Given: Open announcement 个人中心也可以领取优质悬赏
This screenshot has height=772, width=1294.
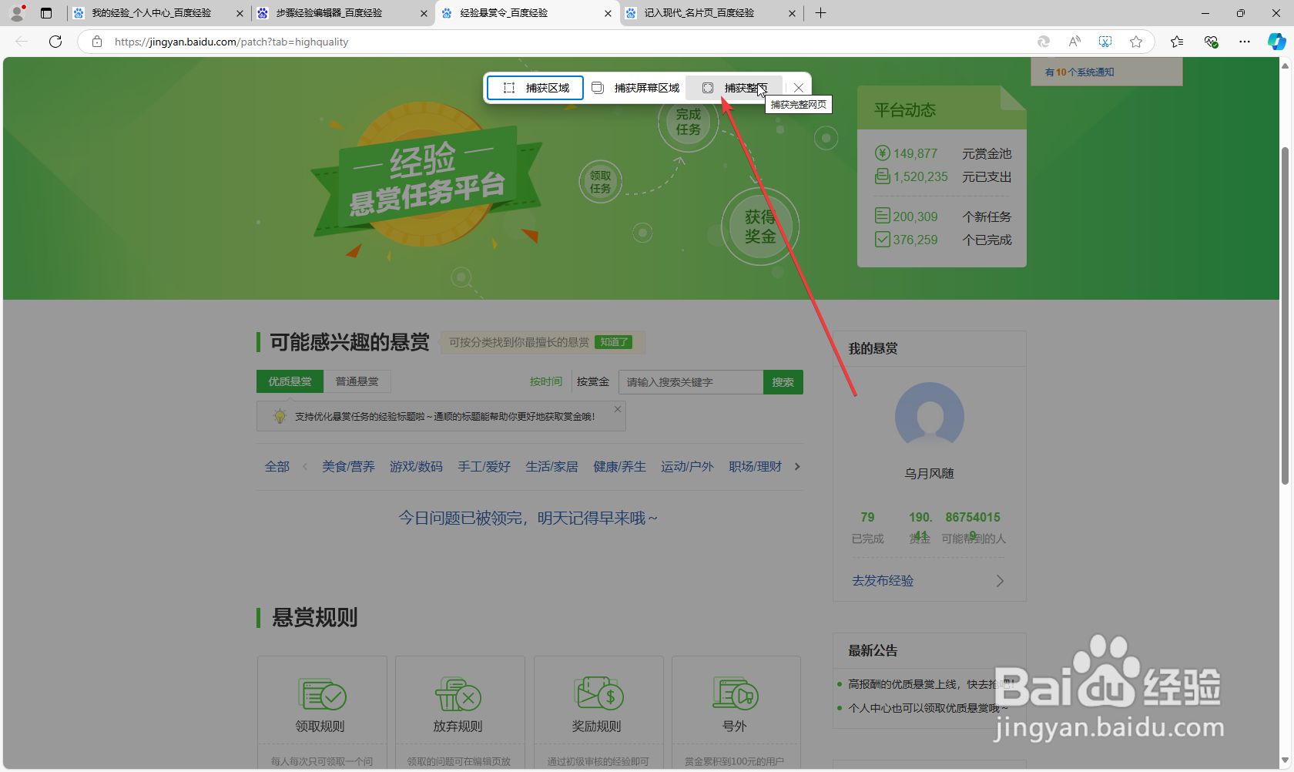Looking at the screenshot, I should (927, 708).
